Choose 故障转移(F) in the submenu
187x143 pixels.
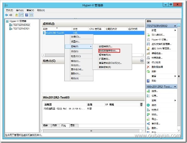112,46
